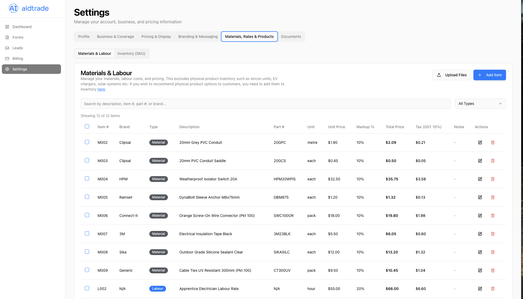Click the $35.75 total price cell

click(392, 179)
